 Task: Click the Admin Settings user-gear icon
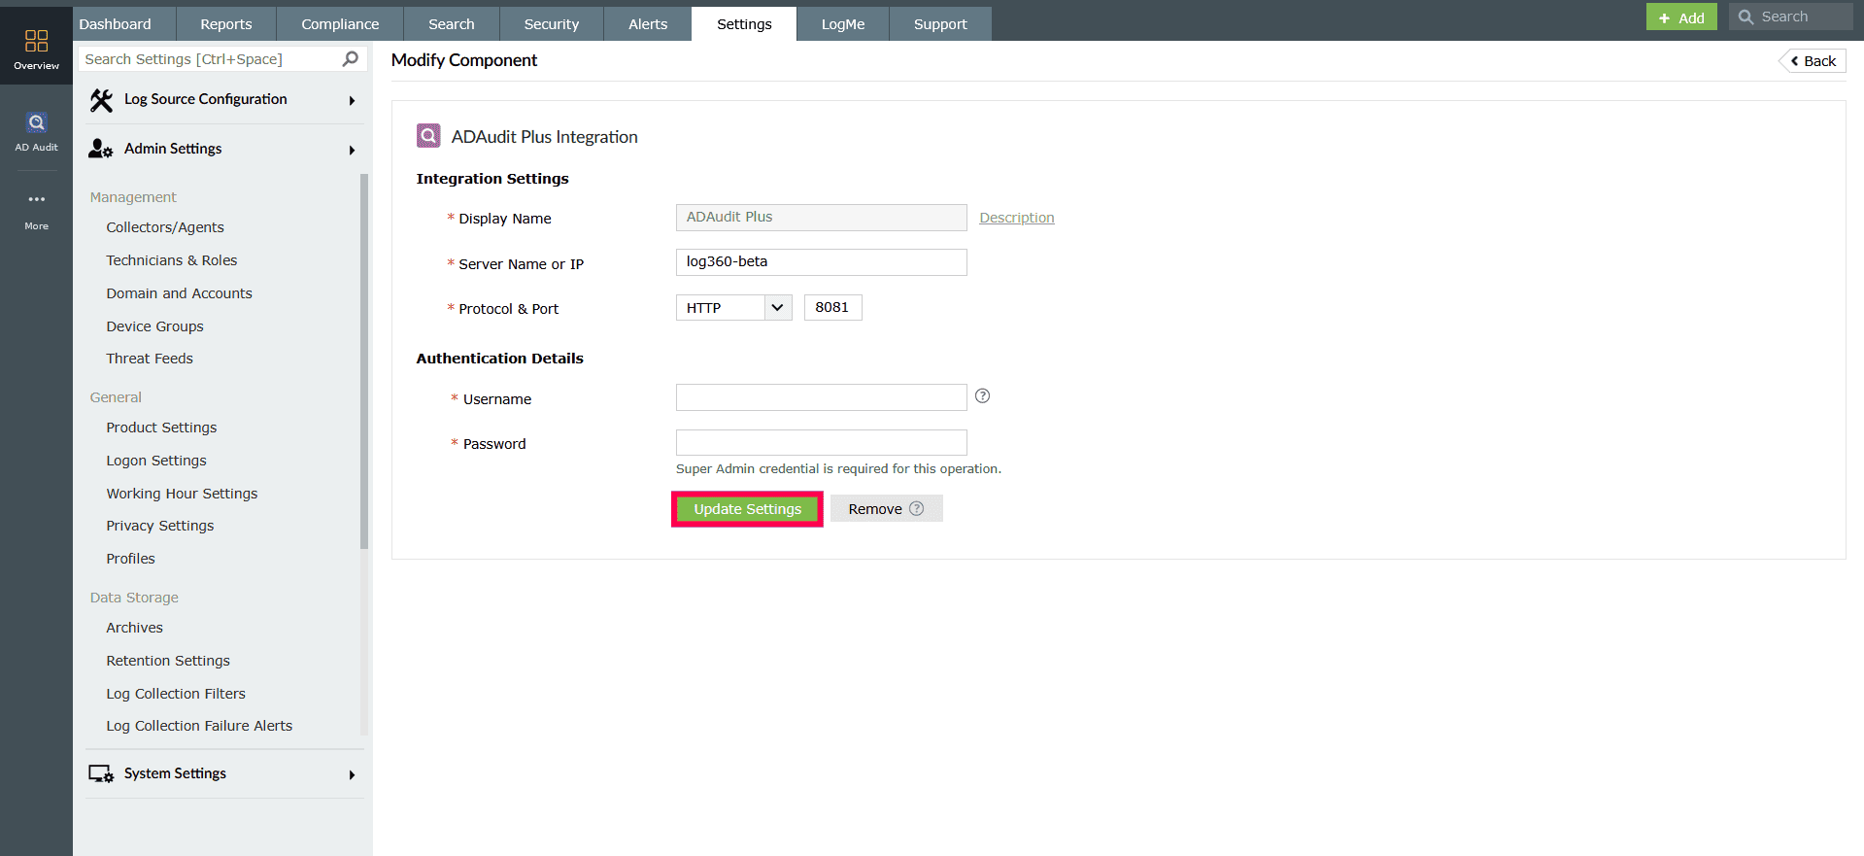point(101,149)
